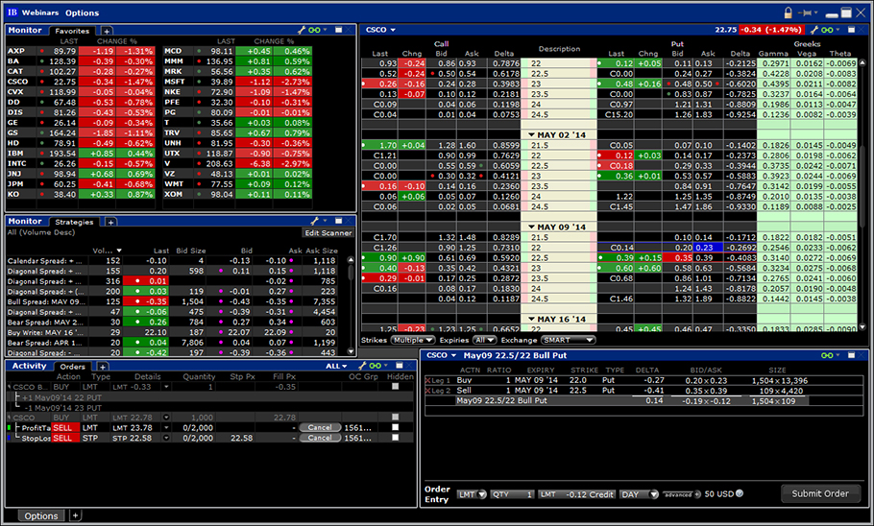
Task: Click the info icon next to 50 USD
Action: click(x=740, y=493)
